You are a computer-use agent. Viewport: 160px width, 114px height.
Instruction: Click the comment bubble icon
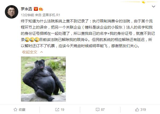(x=98, y=109)
